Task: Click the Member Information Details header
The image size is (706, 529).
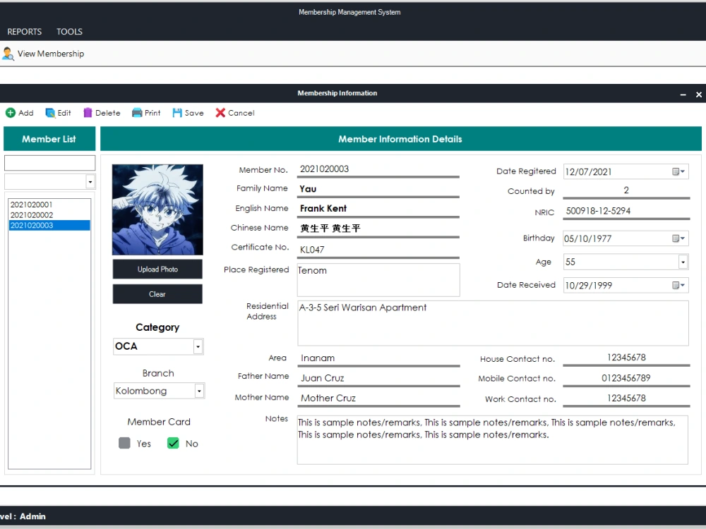Action: point(401,138)
